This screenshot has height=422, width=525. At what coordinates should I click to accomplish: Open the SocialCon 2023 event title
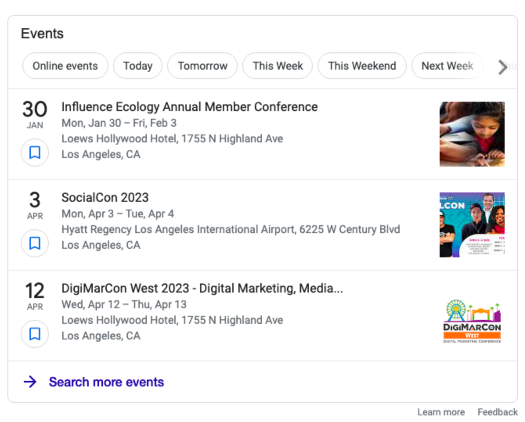click(105, 198)
